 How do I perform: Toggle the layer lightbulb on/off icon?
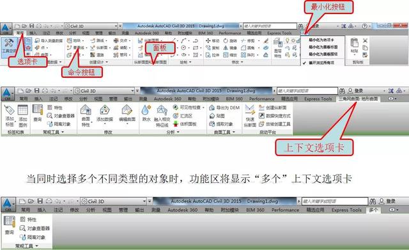coord(288,40)
